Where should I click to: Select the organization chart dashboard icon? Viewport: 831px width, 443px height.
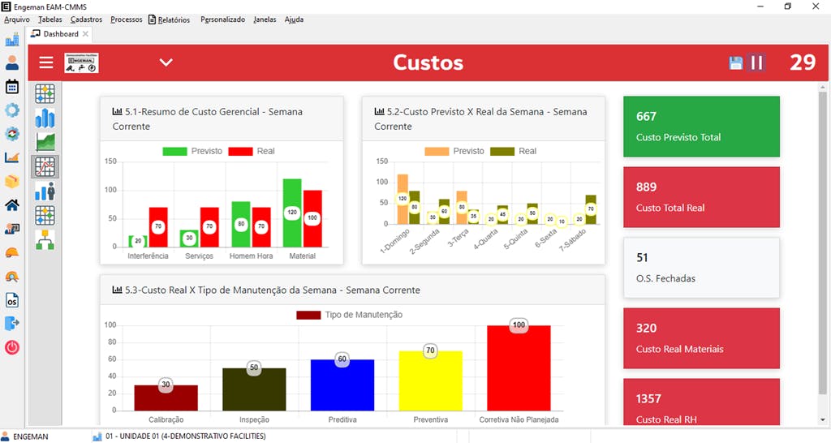[x=45, y=239]
